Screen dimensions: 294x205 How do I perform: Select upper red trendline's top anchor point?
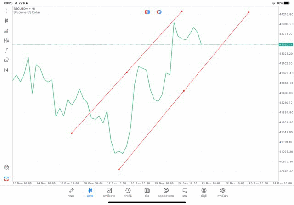point(182,11)
